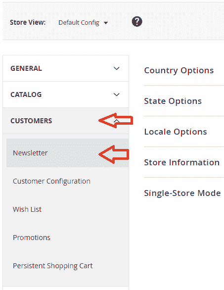Open the Newsletter settings item
The height and width of the screenshot is (290, 224).
(x=67, y=153)
